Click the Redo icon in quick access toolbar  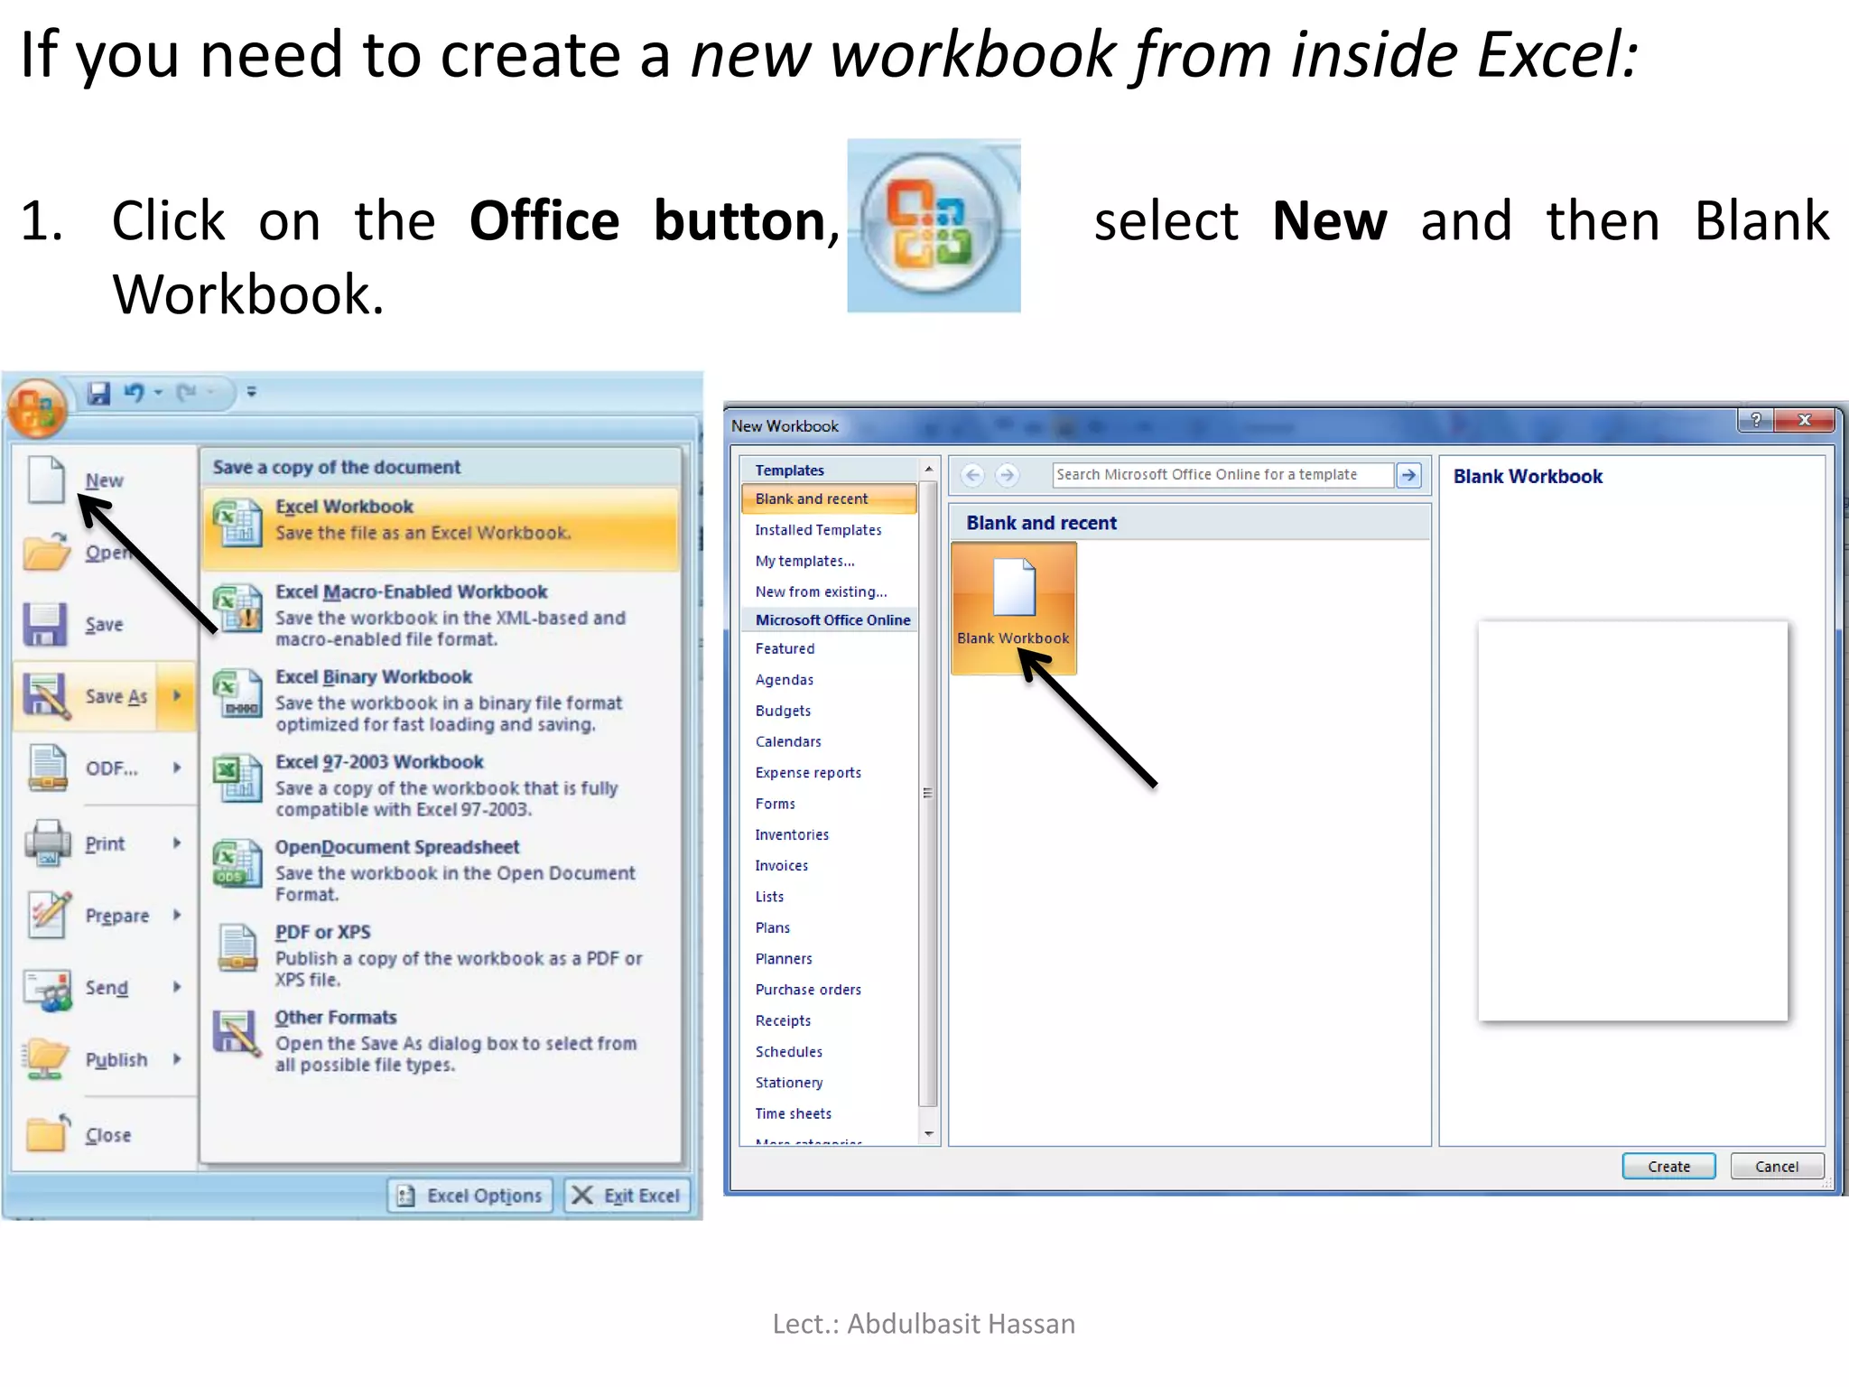[186, 393]
